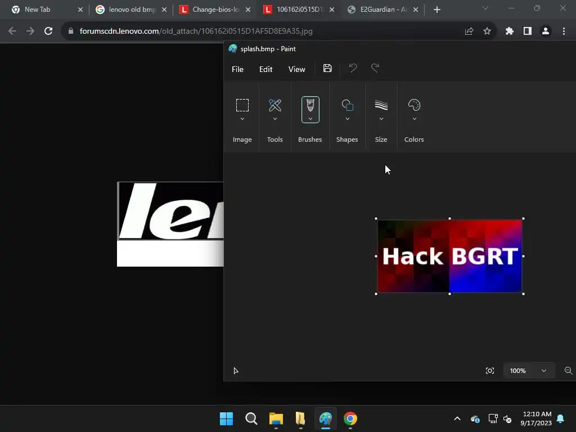Open Chrome's three-dot menu
The width and height of the screenshot is (576, 432).
point(564,31)
